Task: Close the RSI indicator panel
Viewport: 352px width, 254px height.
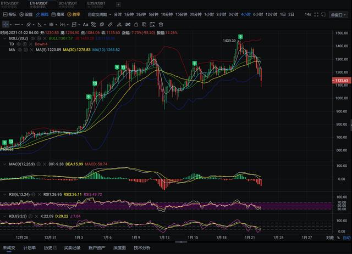Action: coord(39,194)
